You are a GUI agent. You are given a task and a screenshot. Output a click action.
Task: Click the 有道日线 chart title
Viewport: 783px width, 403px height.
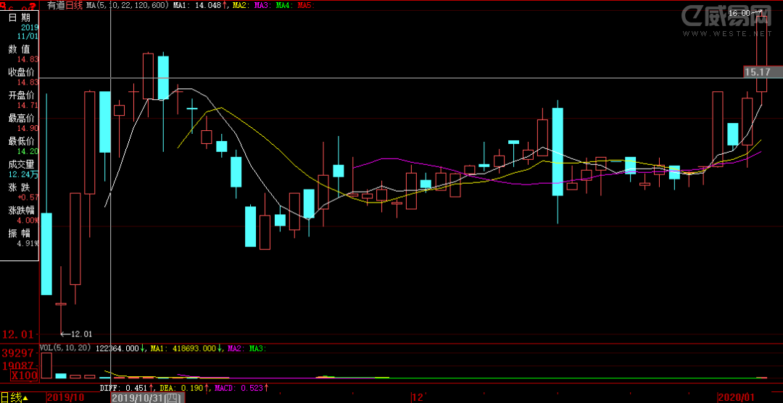click(x=65, y=5)
